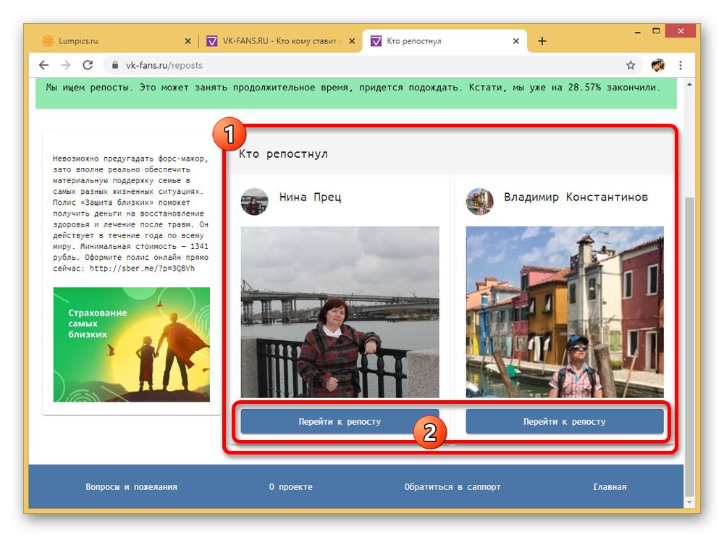Click the page scrollbar thumb

click(x=689, y=345)
